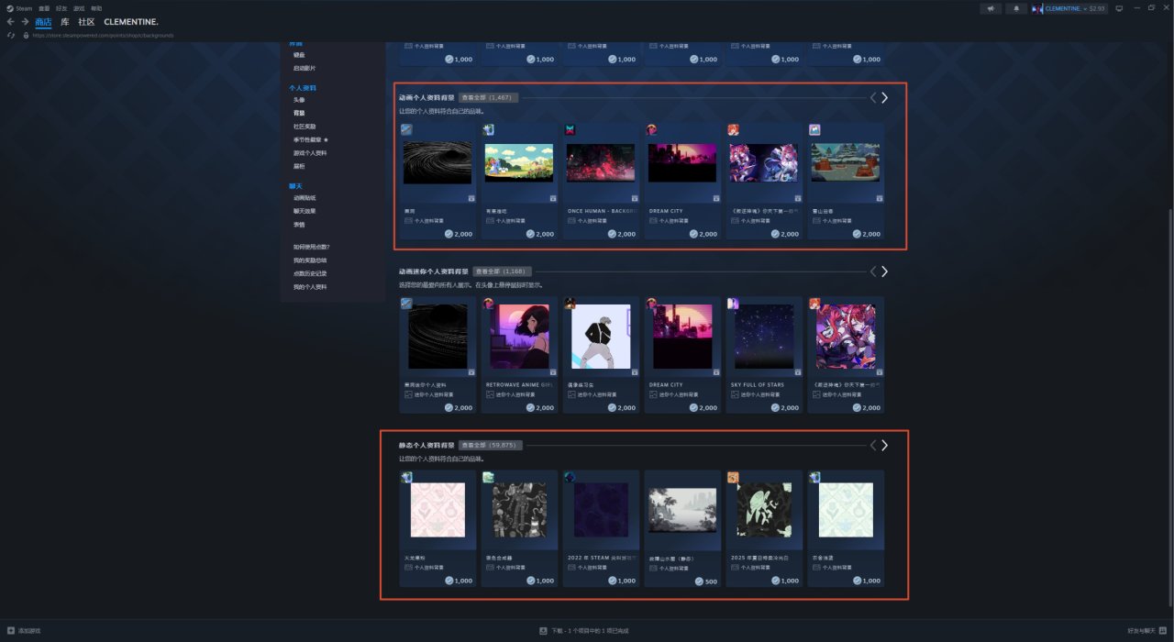Show previous static profile backgrounds

[873, 446]
